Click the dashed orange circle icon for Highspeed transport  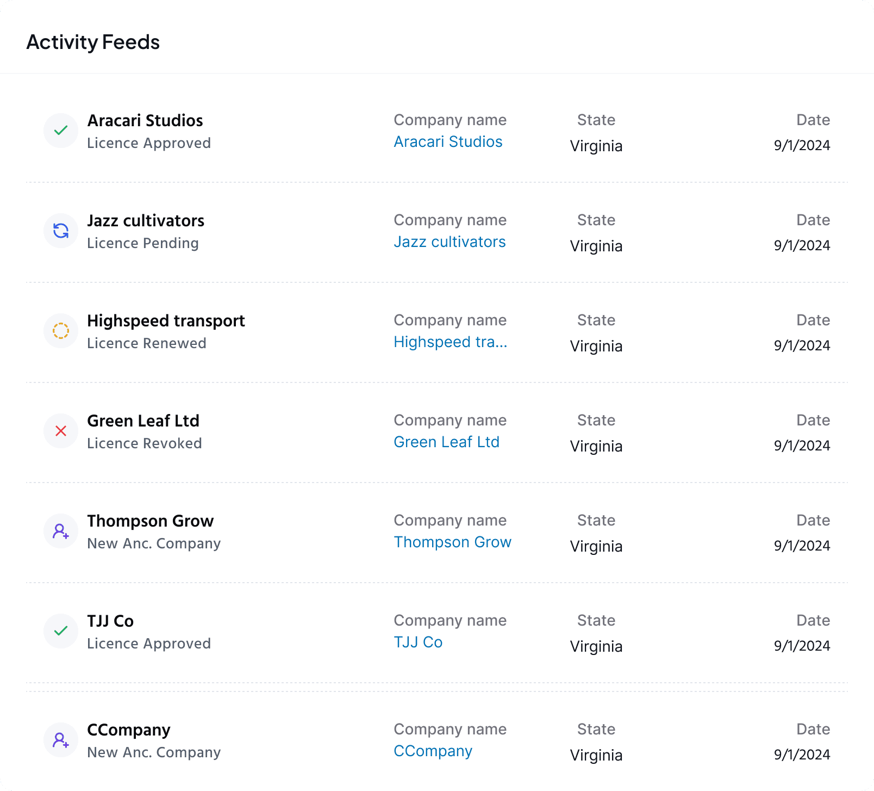point(61,331)
